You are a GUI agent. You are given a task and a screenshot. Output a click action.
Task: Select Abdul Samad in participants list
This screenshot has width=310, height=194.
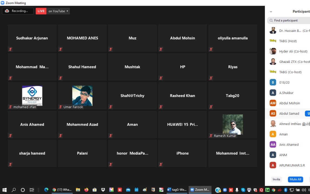click(289, 114)
